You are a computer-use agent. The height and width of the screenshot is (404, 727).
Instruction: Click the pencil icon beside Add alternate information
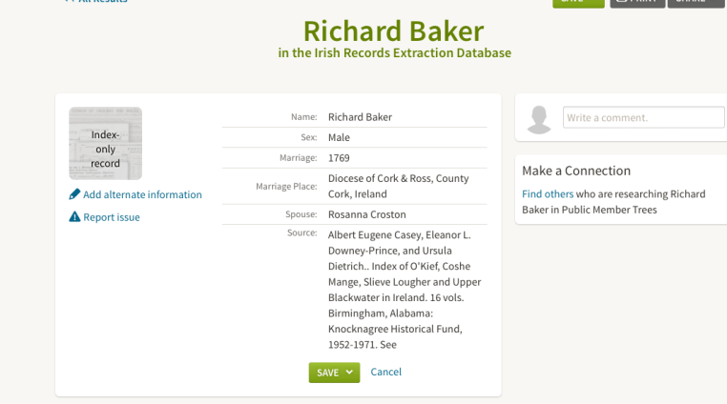point(74,194)
